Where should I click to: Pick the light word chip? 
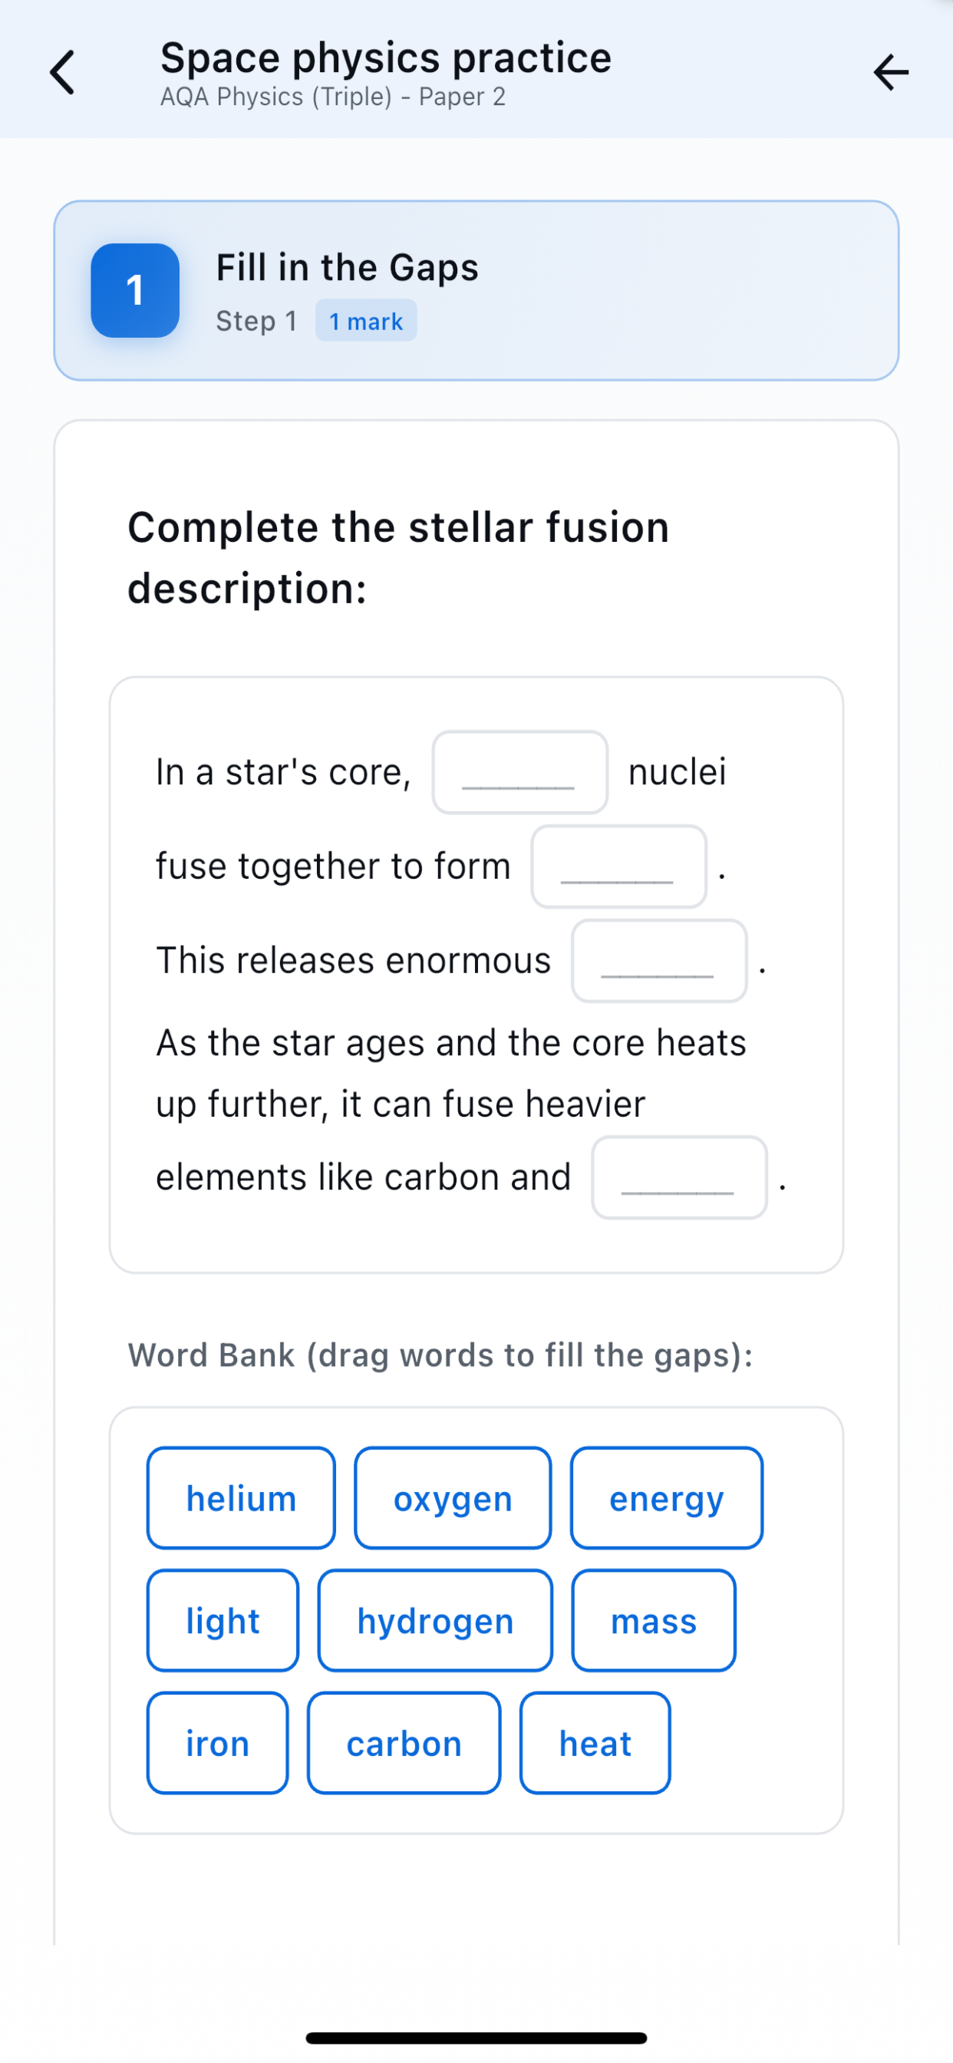pyautogui.click(x=222, y=1621)
